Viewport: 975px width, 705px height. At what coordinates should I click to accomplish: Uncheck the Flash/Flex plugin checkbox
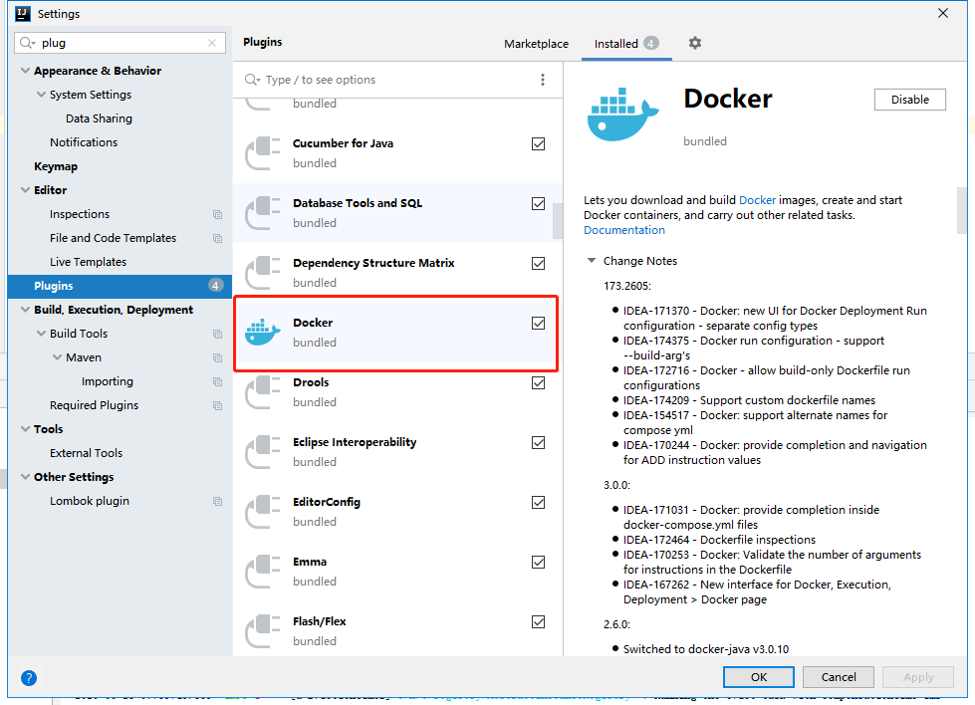coord(539,621)
